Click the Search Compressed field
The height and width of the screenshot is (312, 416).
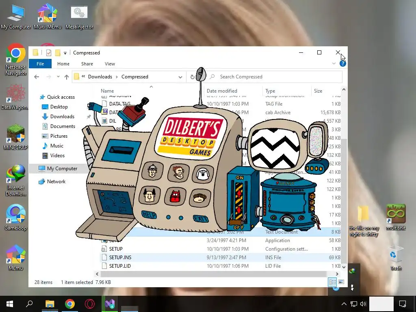(275, 77)
